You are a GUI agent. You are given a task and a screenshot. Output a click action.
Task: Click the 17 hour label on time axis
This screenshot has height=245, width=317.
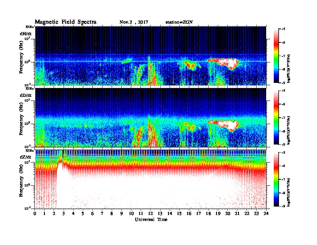[199, 214]
